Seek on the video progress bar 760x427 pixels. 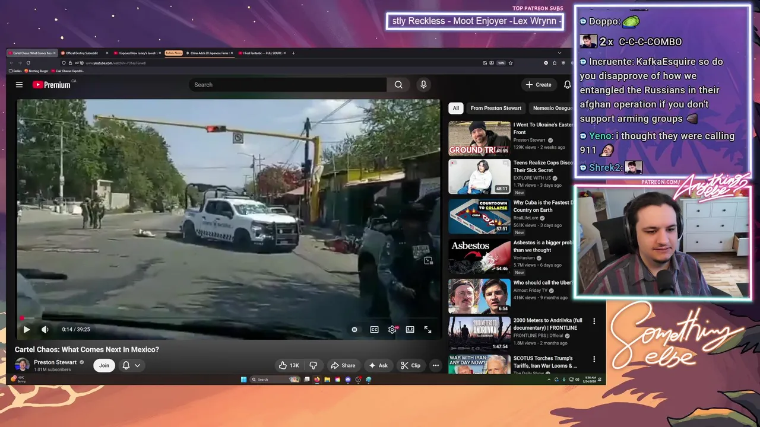229,318
